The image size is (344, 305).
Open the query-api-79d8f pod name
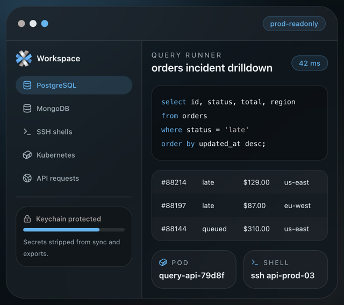pyautogui.click(x=192, y=275)
